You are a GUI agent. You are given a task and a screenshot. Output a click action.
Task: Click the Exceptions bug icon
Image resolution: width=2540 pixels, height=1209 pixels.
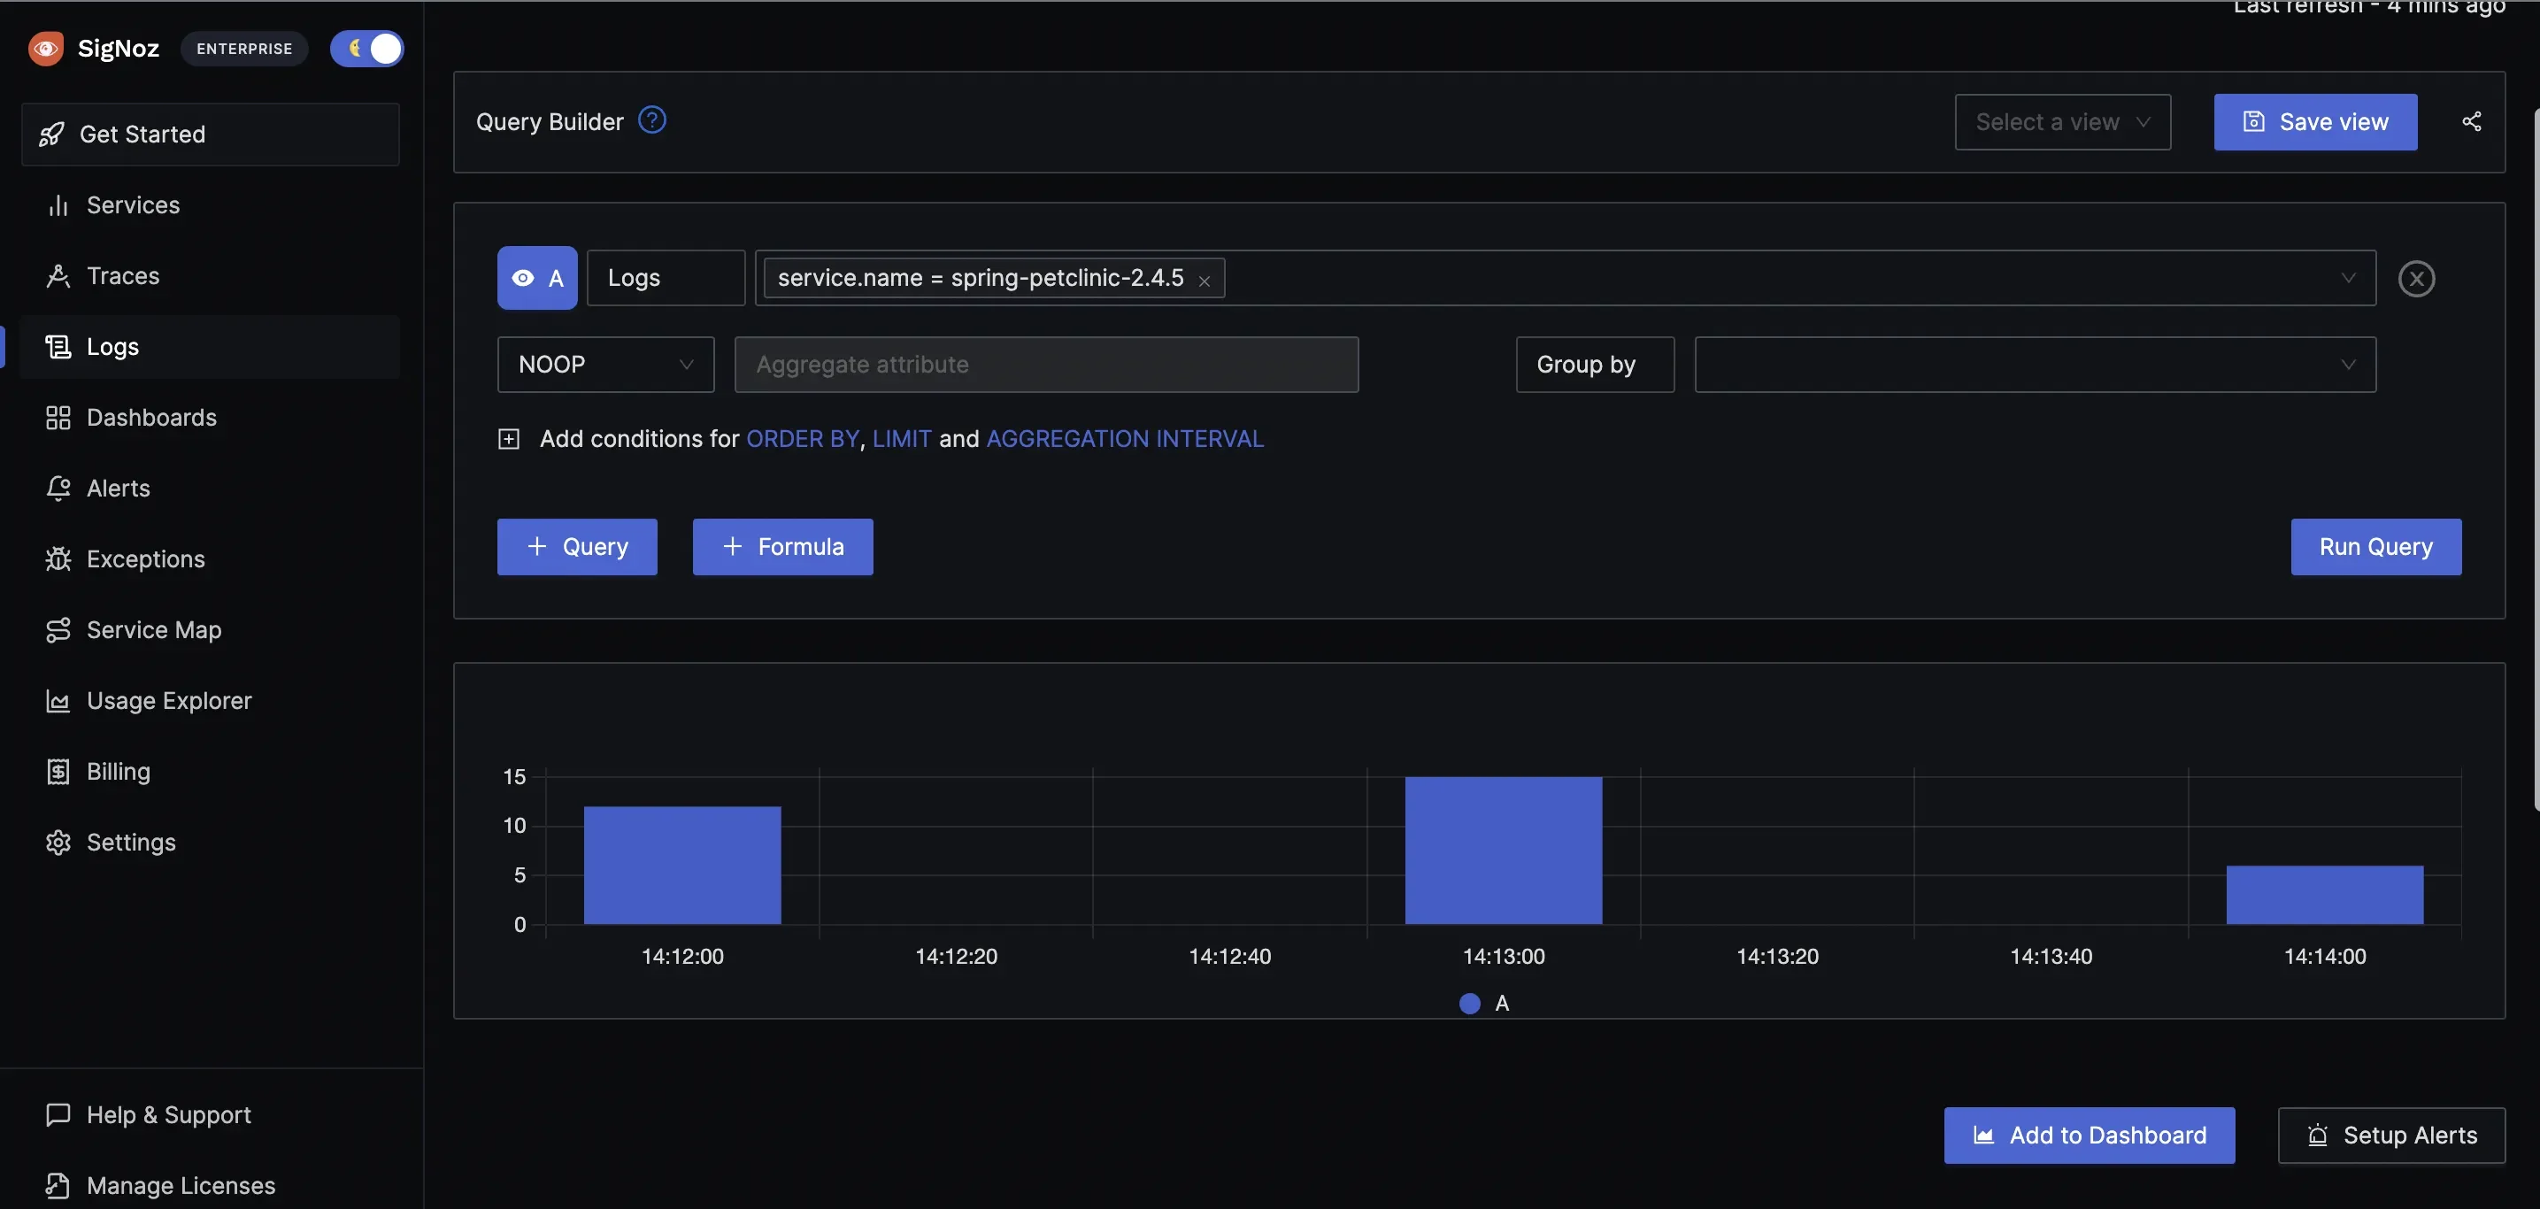point(58,559)
